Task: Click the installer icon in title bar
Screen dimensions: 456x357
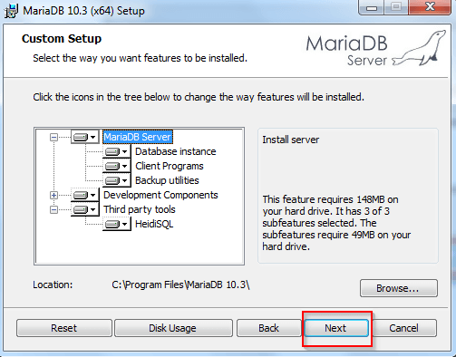Action: 11,11
